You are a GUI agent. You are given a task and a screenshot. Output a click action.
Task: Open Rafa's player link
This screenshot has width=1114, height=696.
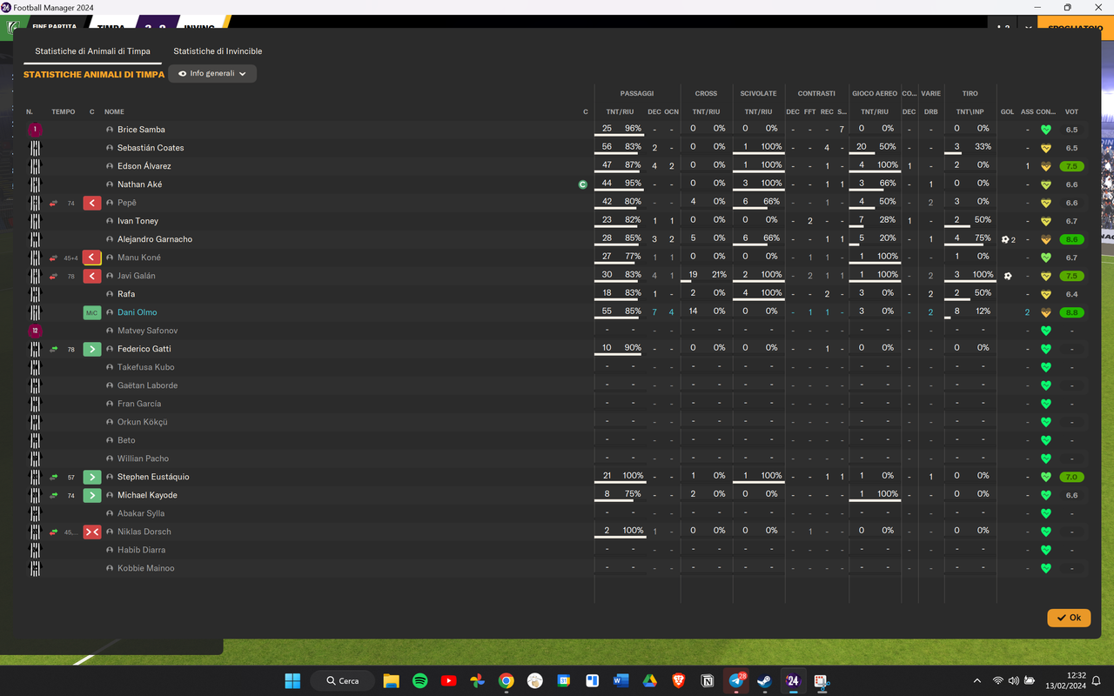tap(126, 294)
